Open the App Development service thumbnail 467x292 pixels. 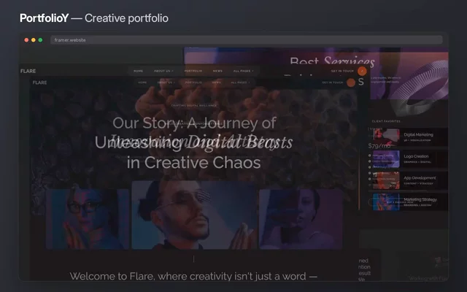386,180
